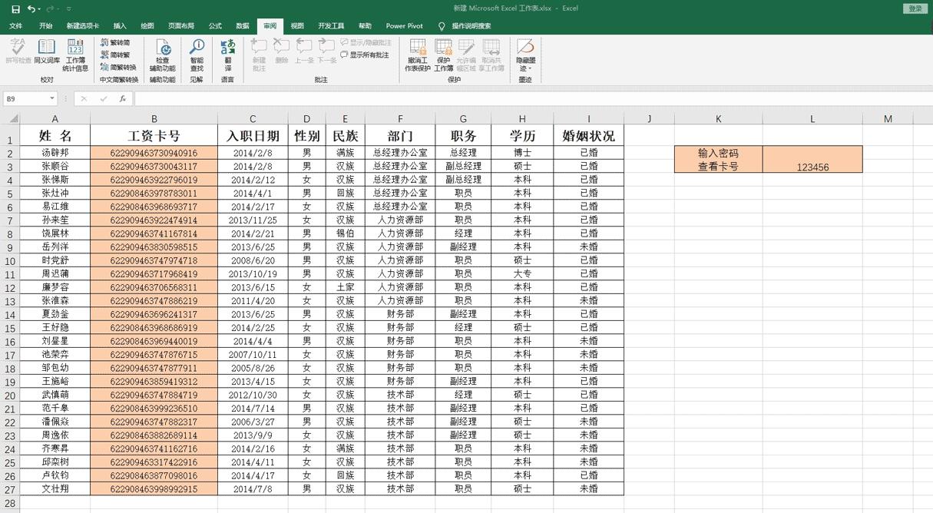
Task: Save the workbook via quick access toolbar
Action: tap(15, 8)
